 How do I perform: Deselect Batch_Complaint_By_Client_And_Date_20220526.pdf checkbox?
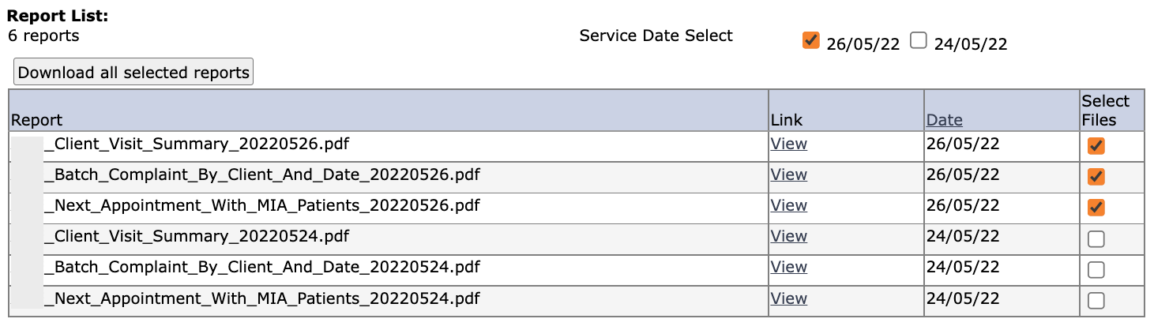(1096, 177)
